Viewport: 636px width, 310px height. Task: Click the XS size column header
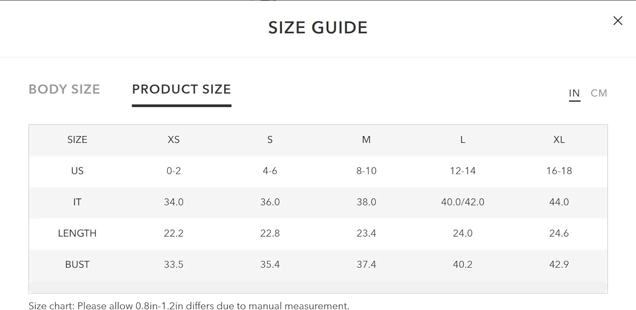click(174, 140)
